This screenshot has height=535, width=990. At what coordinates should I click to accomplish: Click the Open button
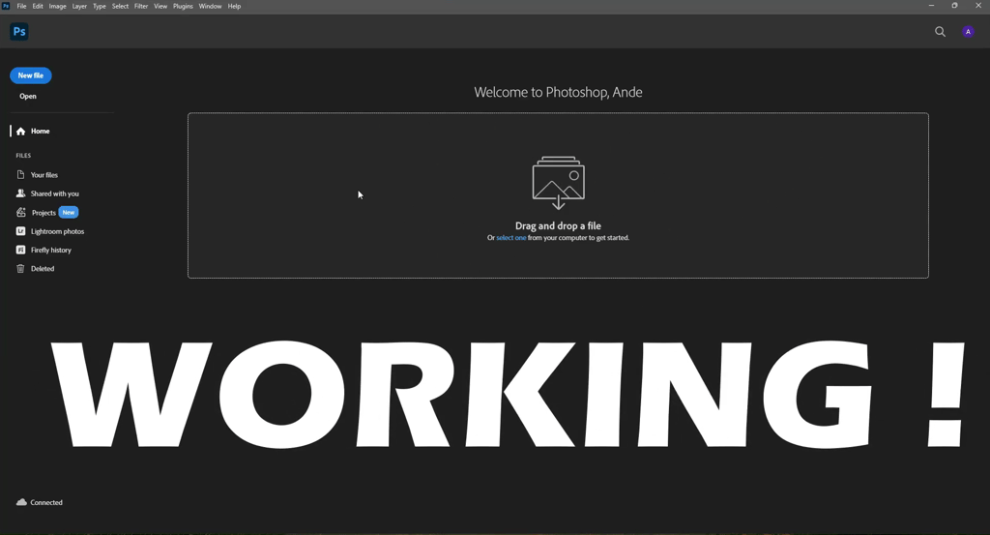(x=28, y=96)
